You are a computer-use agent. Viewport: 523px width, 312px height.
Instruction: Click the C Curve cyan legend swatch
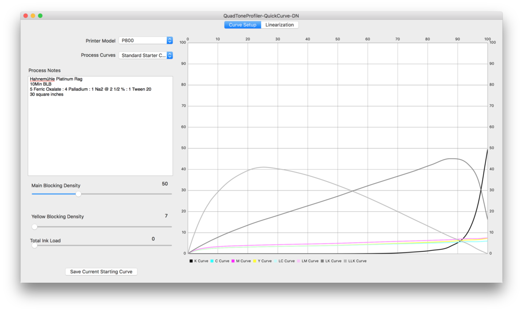[212, 261]
